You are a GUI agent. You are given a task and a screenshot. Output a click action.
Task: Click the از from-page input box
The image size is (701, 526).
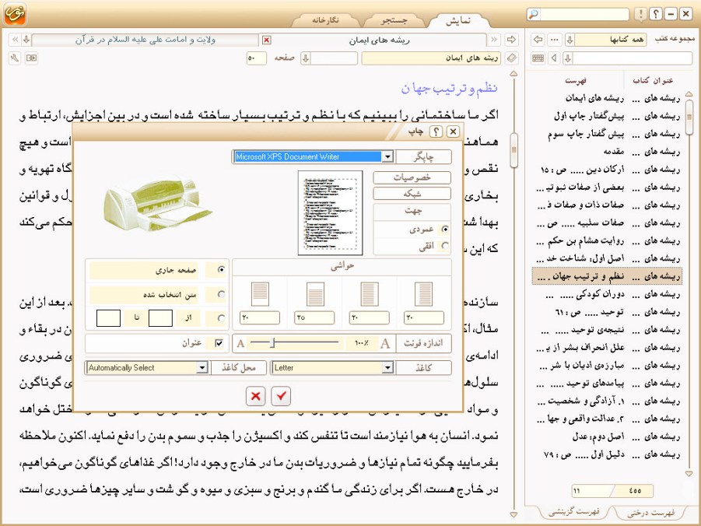pyautogui.click(x=160, y=318)
